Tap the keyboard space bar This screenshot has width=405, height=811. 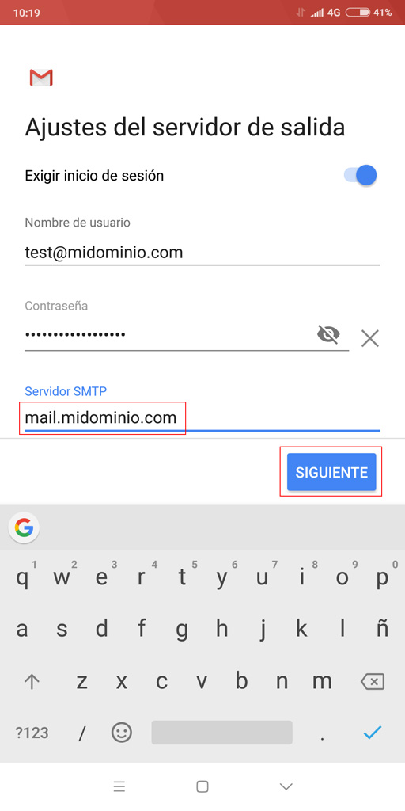coord(221,733)
